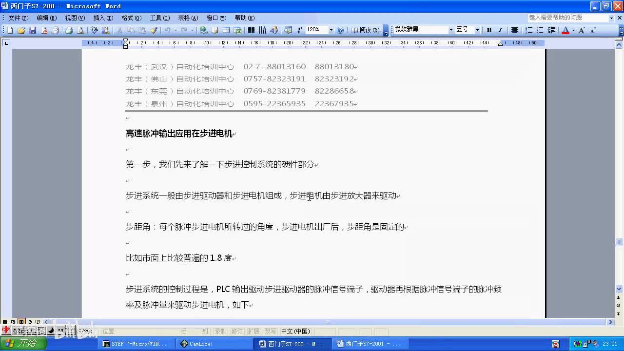
Task: Shrink the font size with smaller A
Action: [x=593, y=30]
